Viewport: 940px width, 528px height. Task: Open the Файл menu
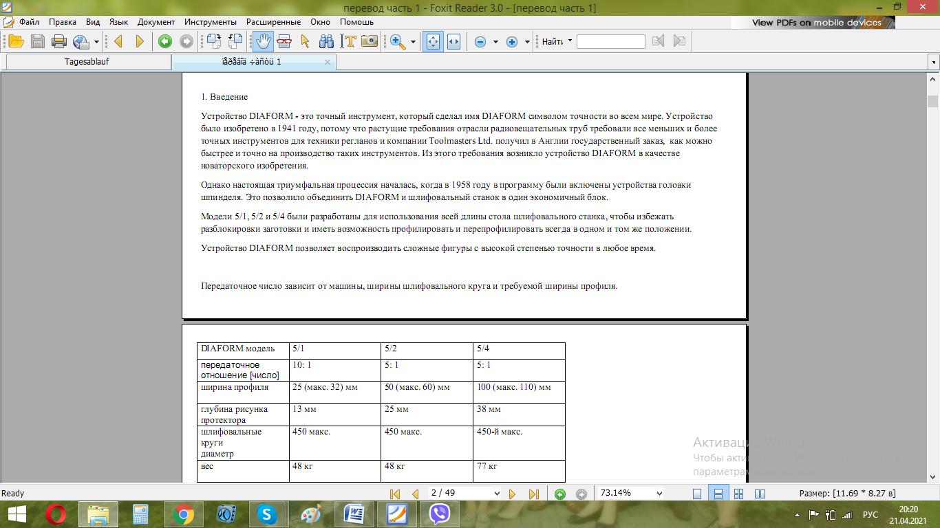coord(29,22)
